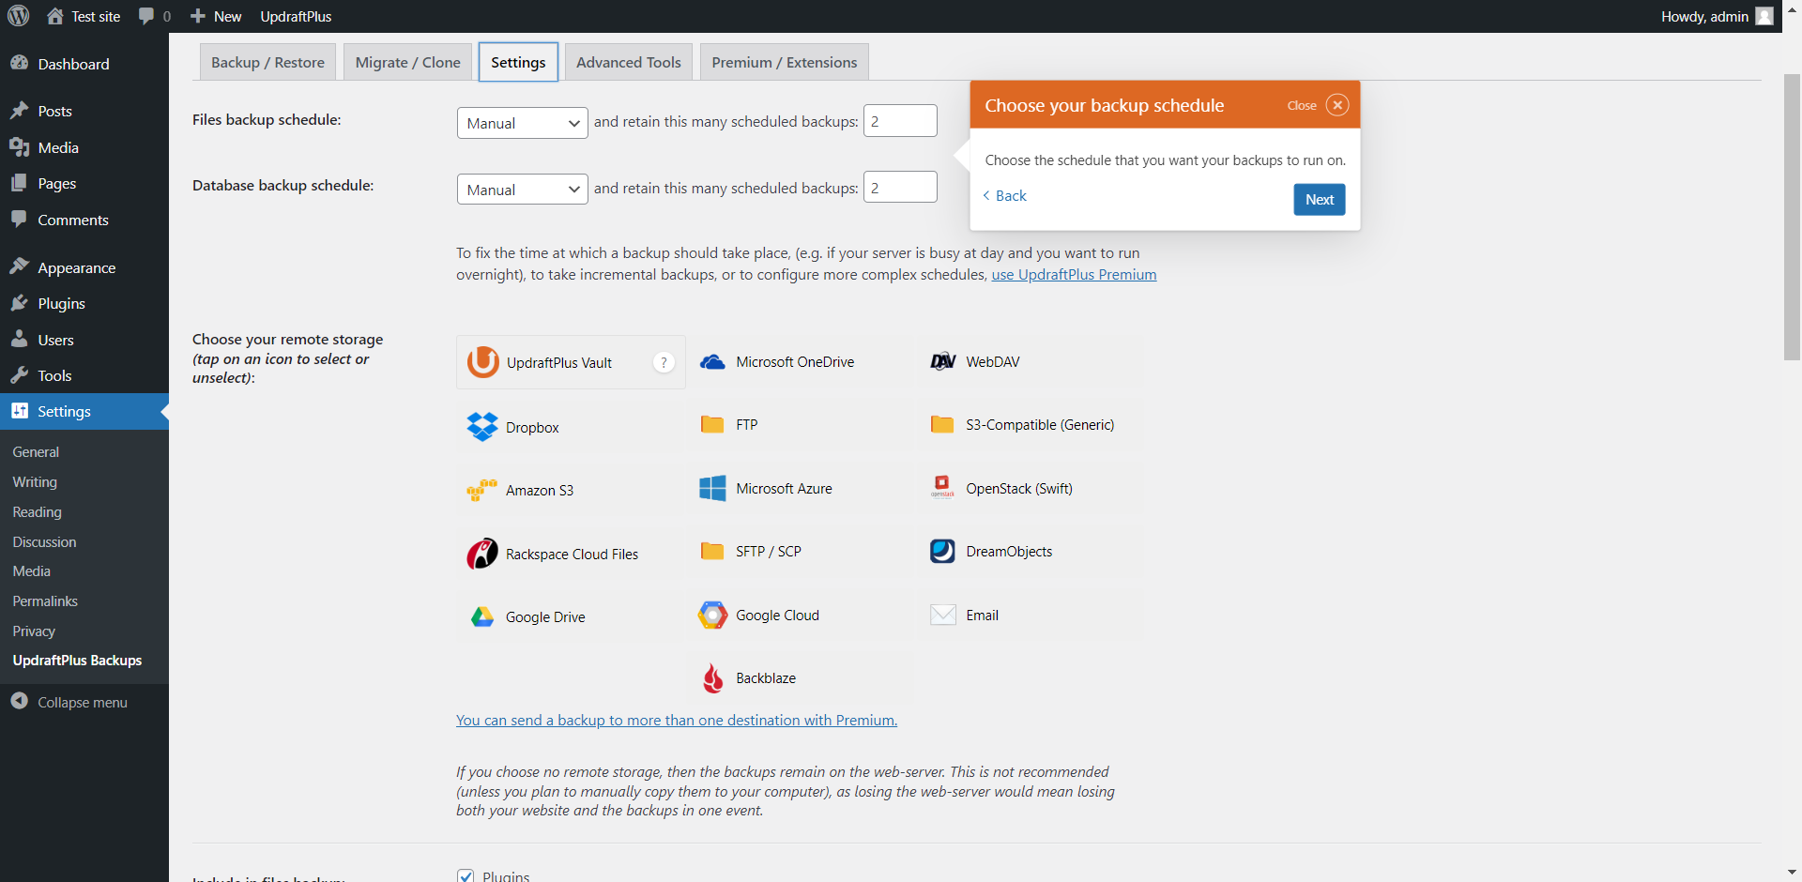Screen dimensions: 1802x882
Task: Switch to the Migrate / Clone tab
Action: tap(407, 62)
